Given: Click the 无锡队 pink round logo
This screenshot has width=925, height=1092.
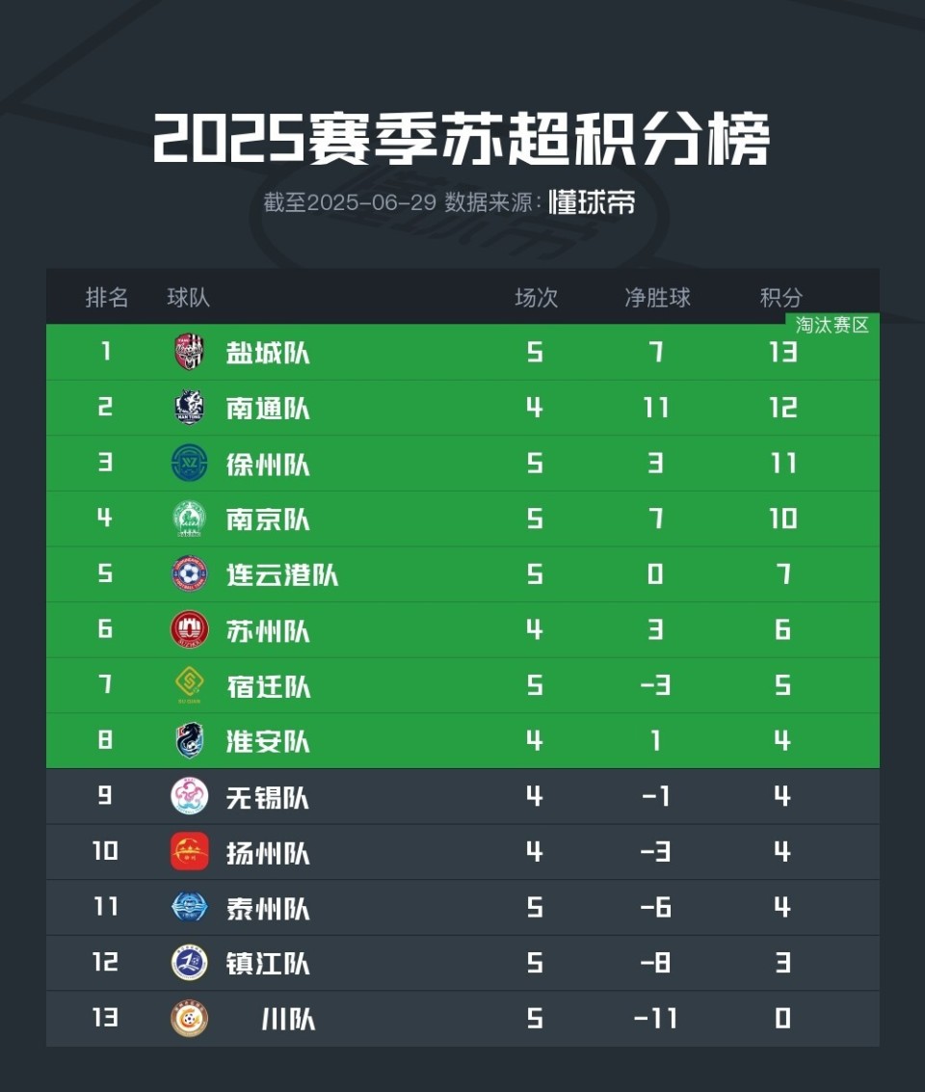Looking at the screenshot, I should tap(189, 796).
